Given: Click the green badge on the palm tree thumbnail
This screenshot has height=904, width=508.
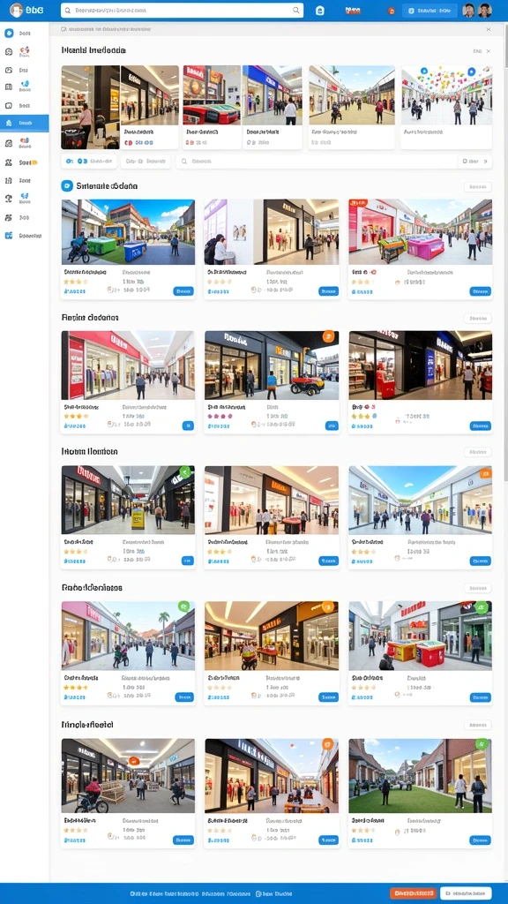Looking at the screenshot, I should [183, 606].
